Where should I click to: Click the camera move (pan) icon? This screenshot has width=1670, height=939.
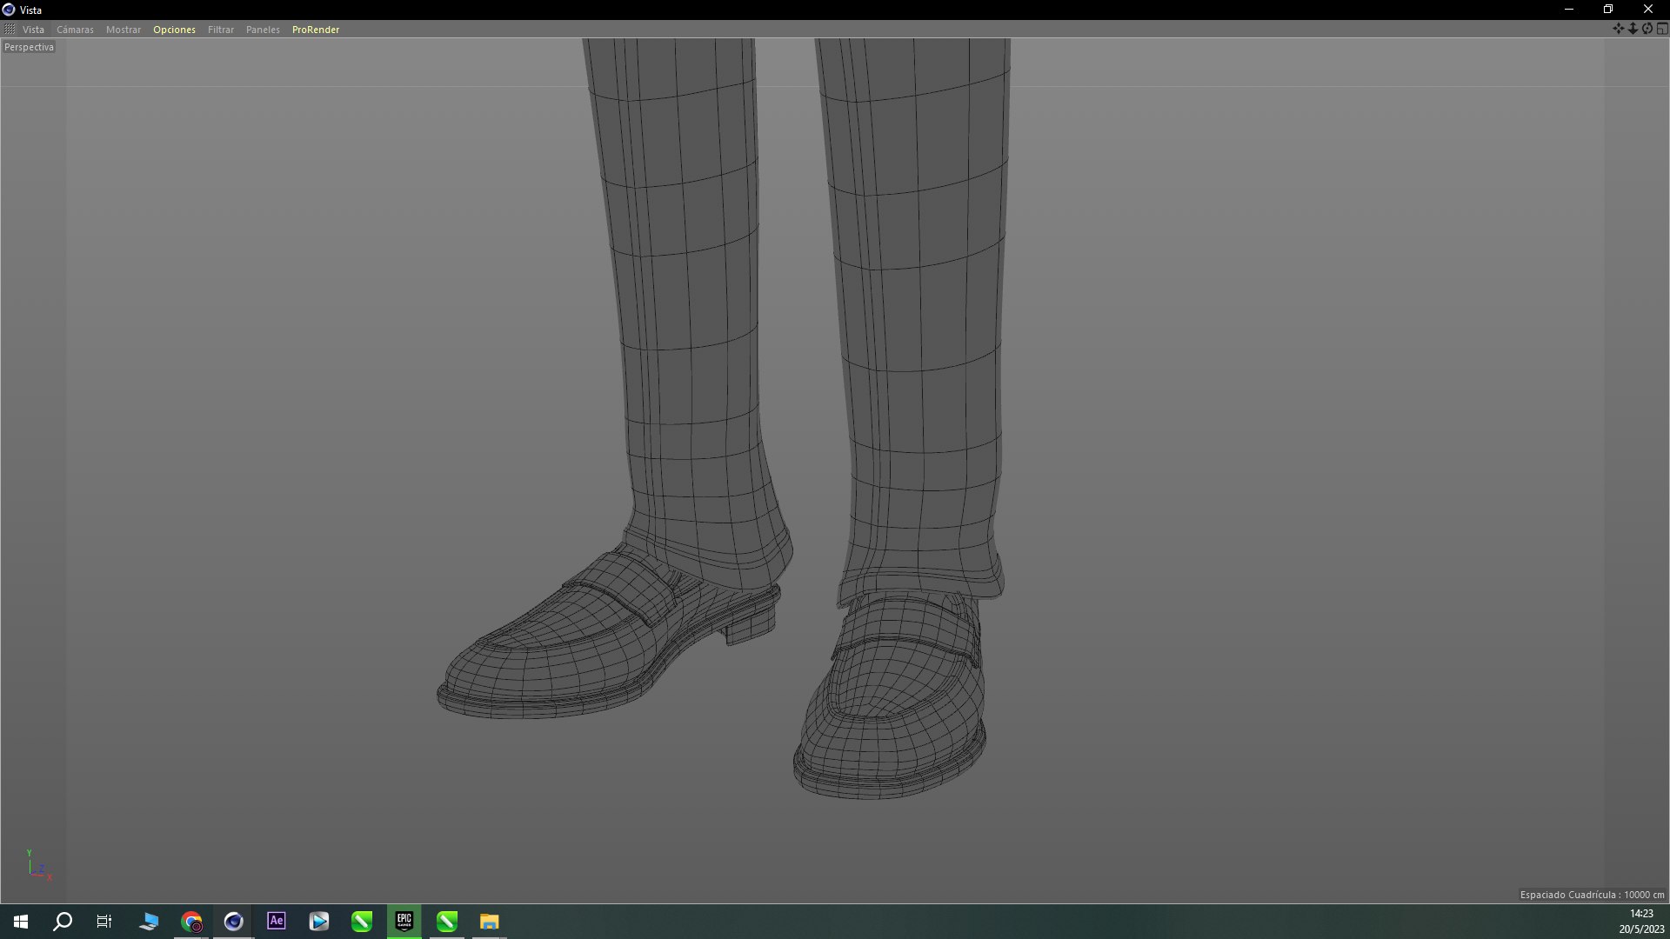(x=1618, y=29)
